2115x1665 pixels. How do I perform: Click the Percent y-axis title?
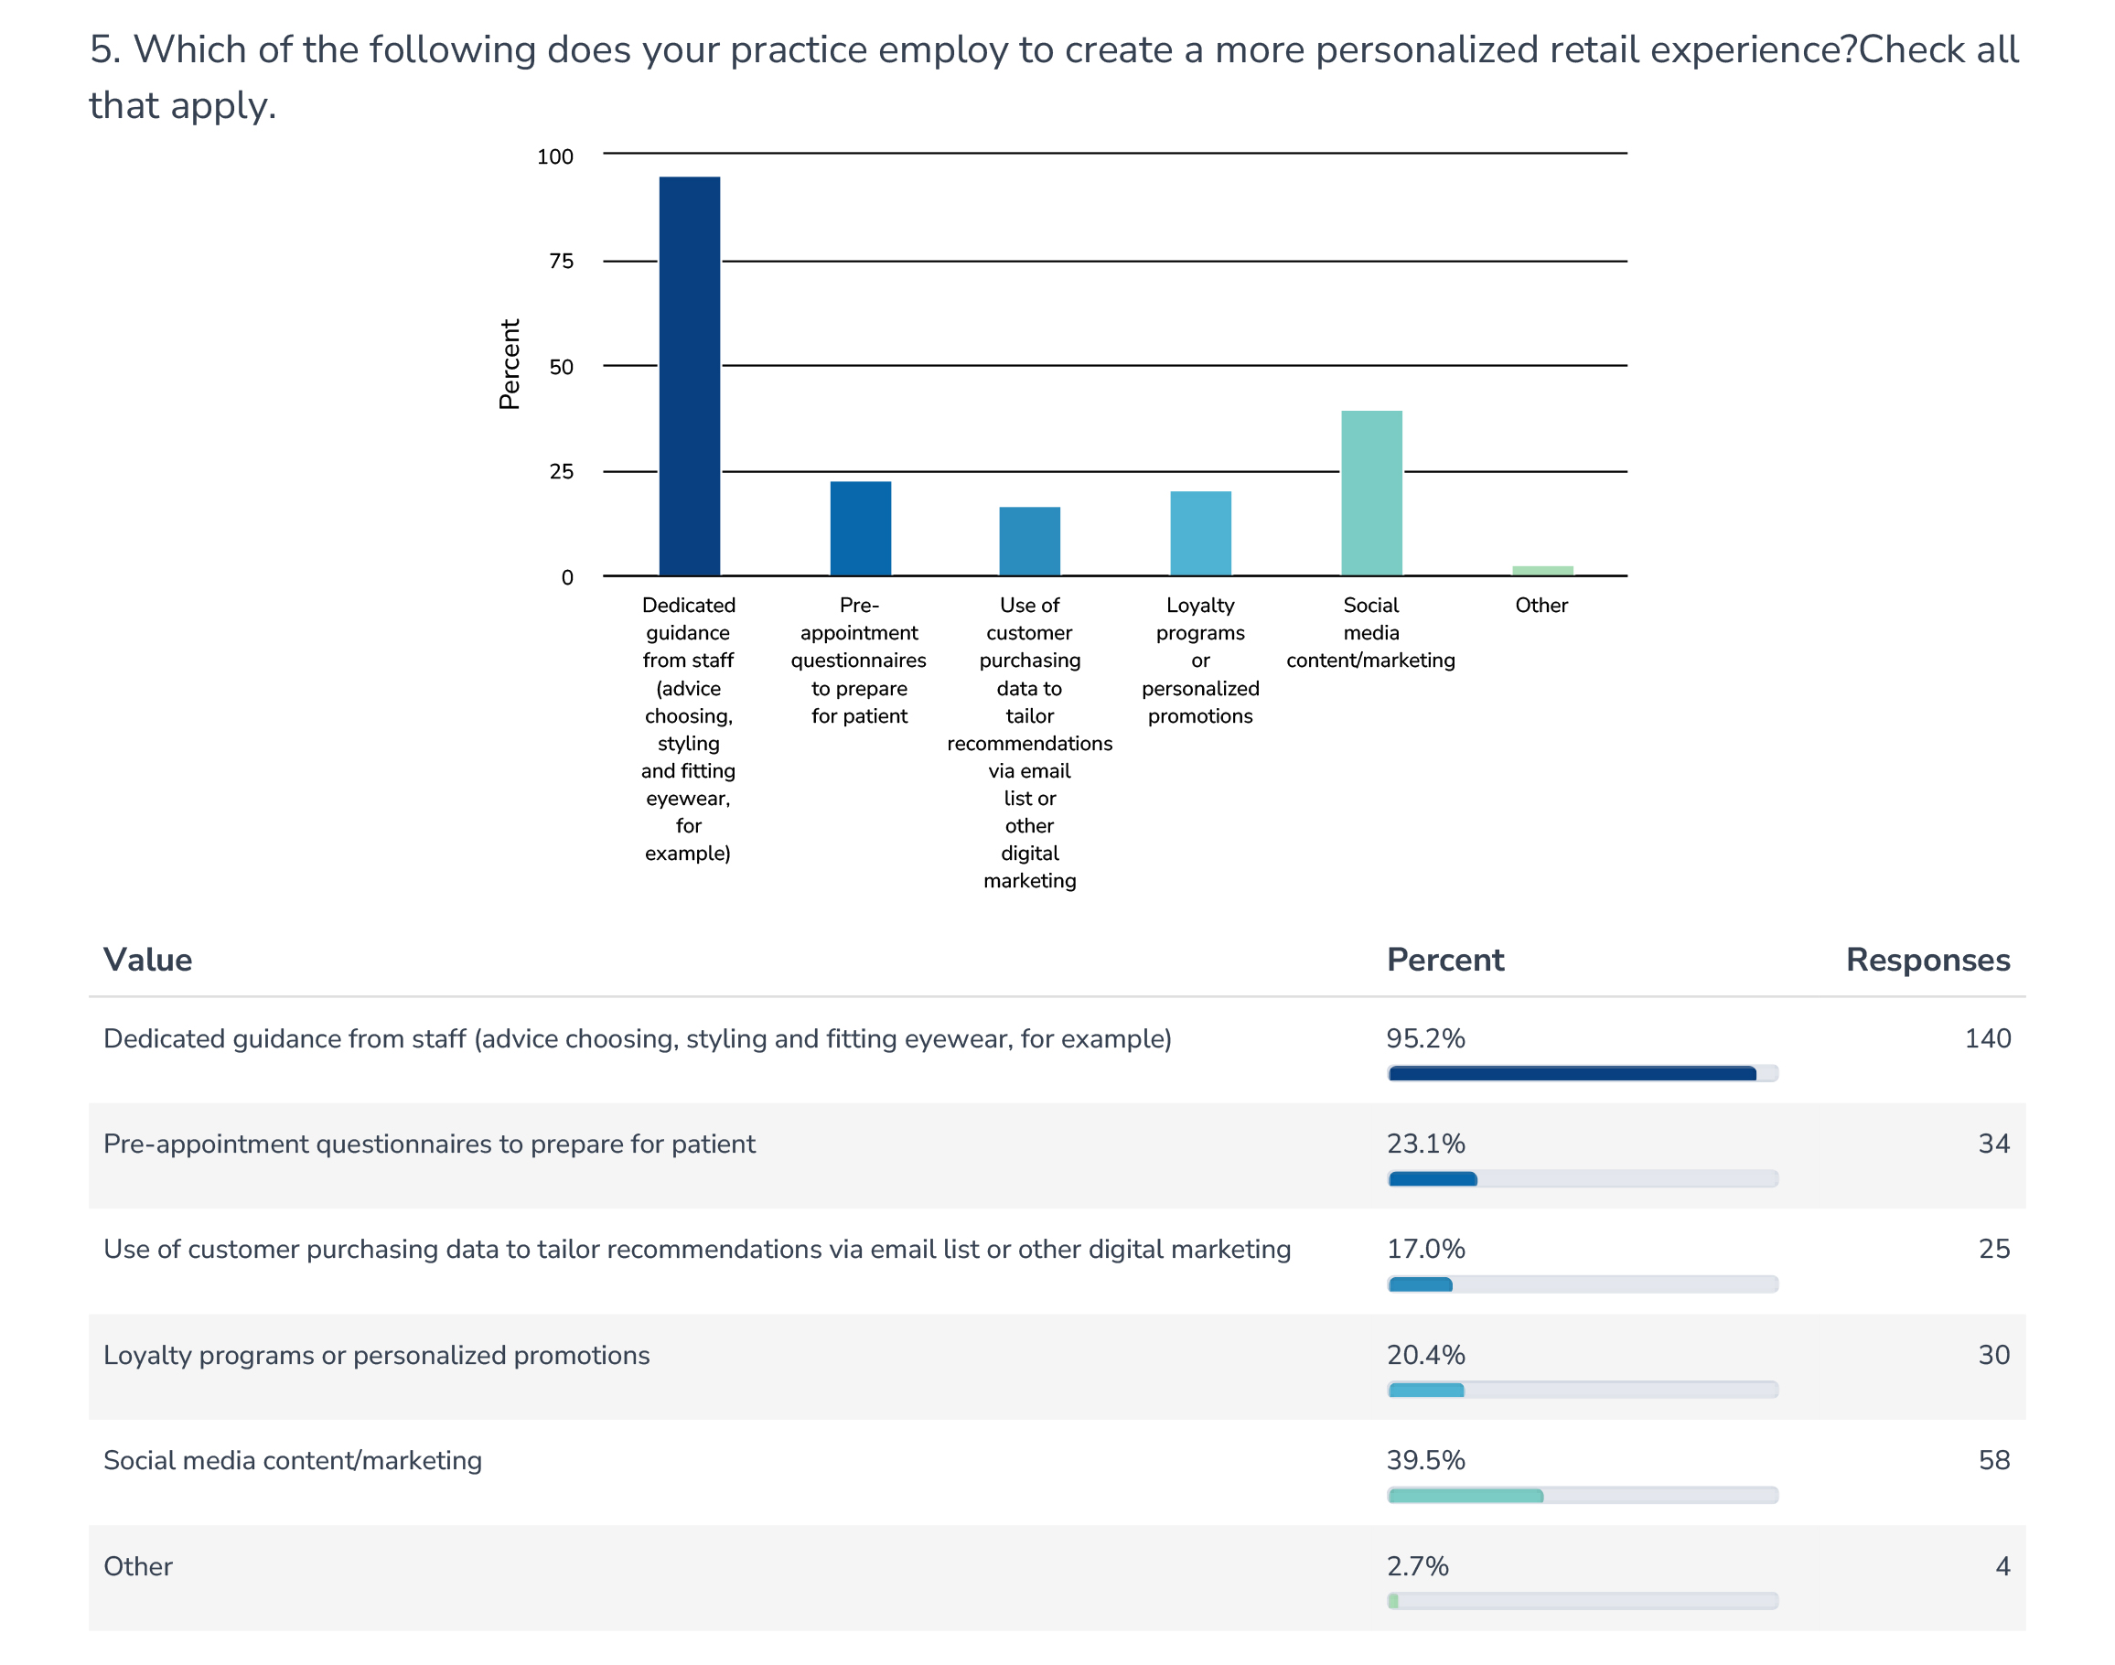[x=510, y=363]
